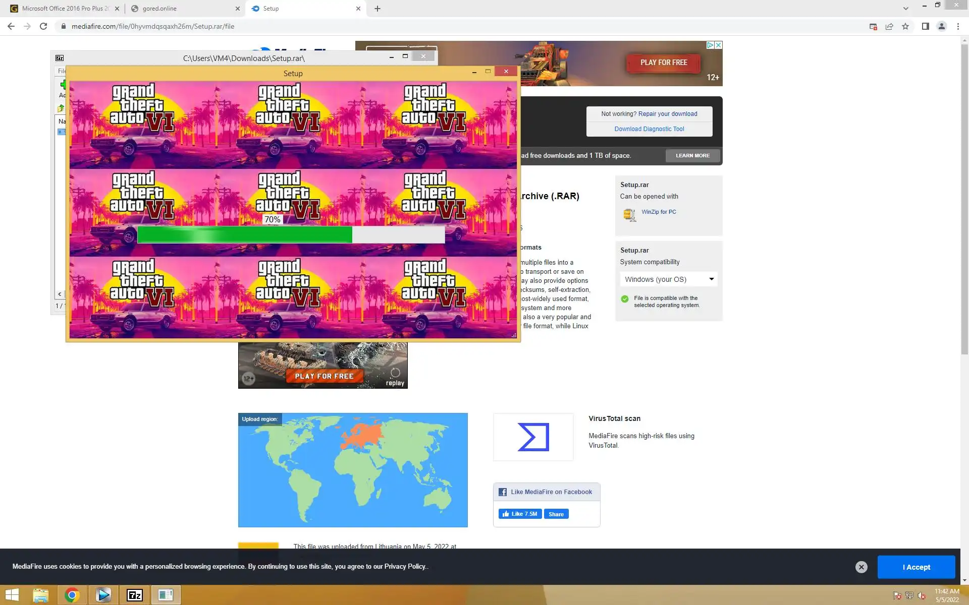969x605 pixels.
Task: Expand the tab search chevron
Action: (905, 9)
